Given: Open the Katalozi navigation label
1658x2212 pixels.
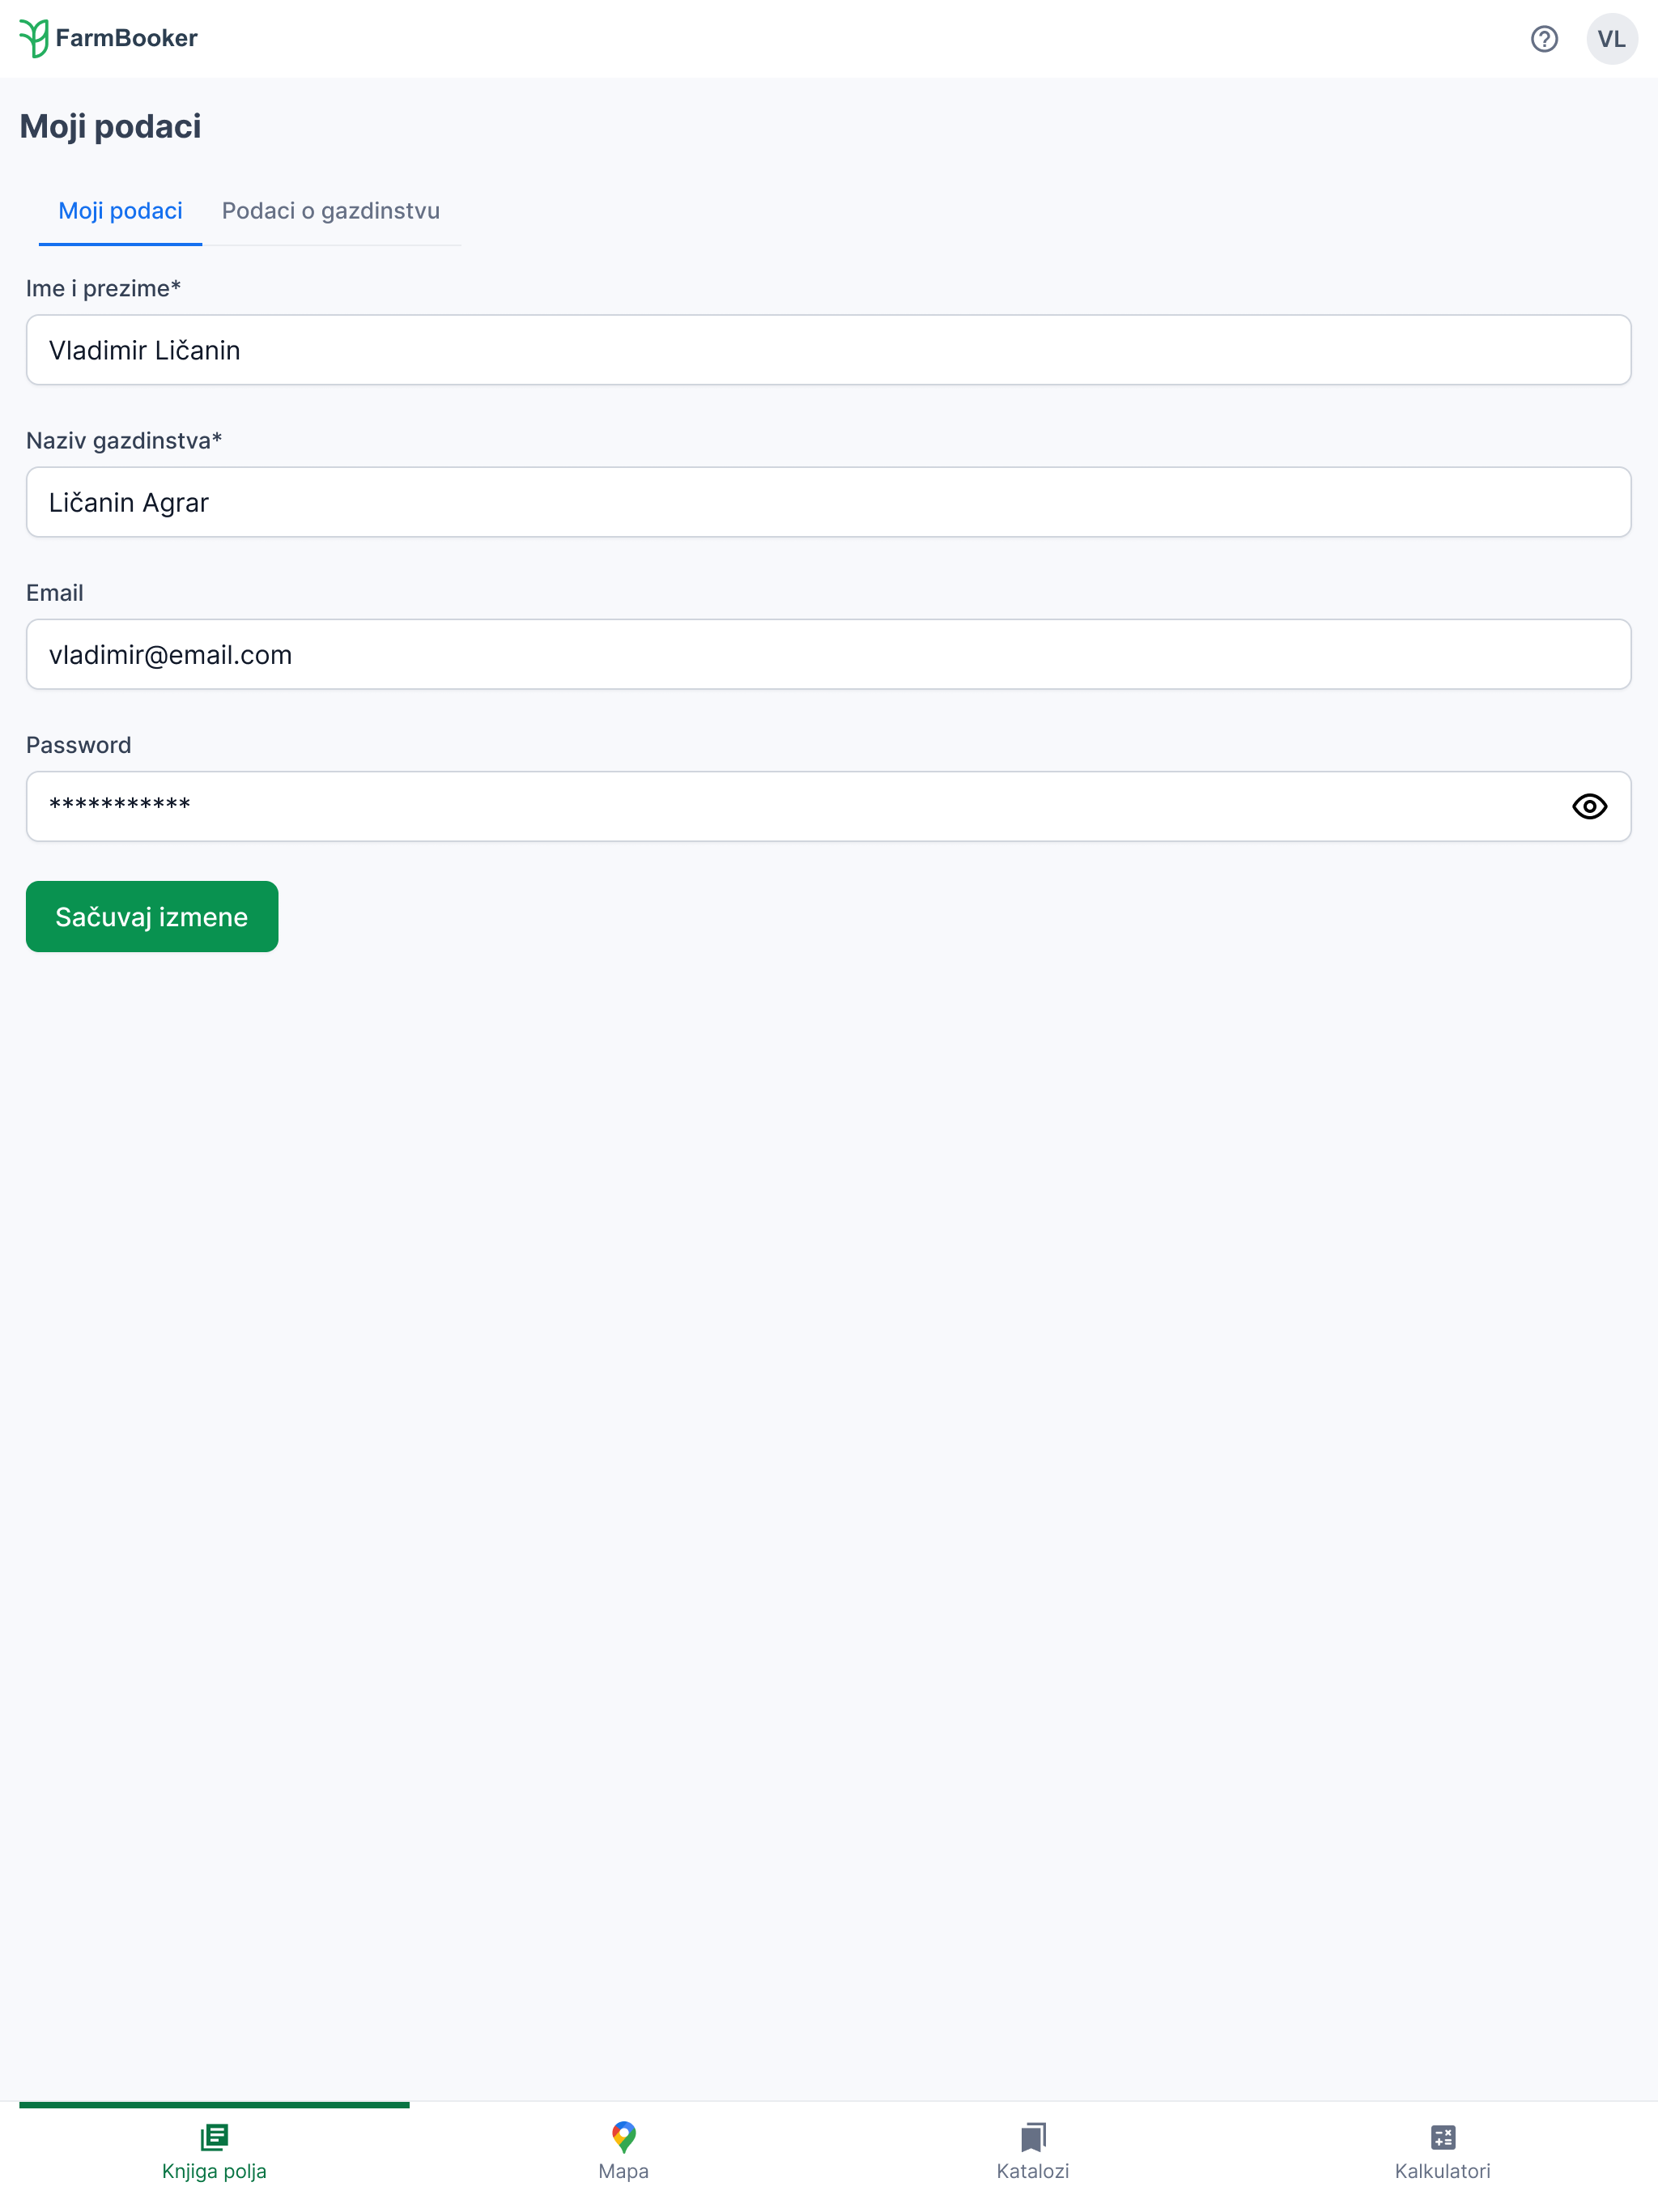Looking at the screenshot, I should 1033,2171.
